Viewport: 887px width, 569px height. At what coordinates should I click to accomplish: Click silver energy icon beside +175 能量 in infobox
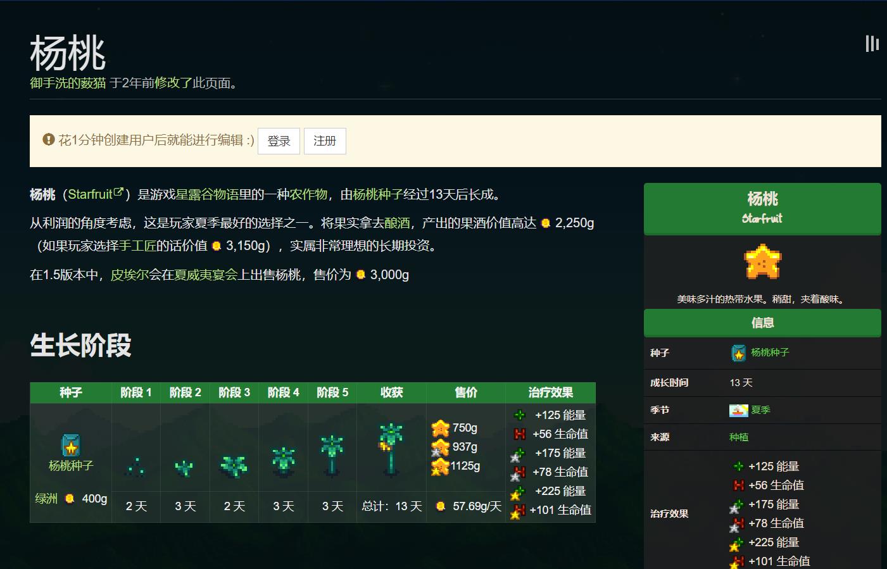click(737, 506)
